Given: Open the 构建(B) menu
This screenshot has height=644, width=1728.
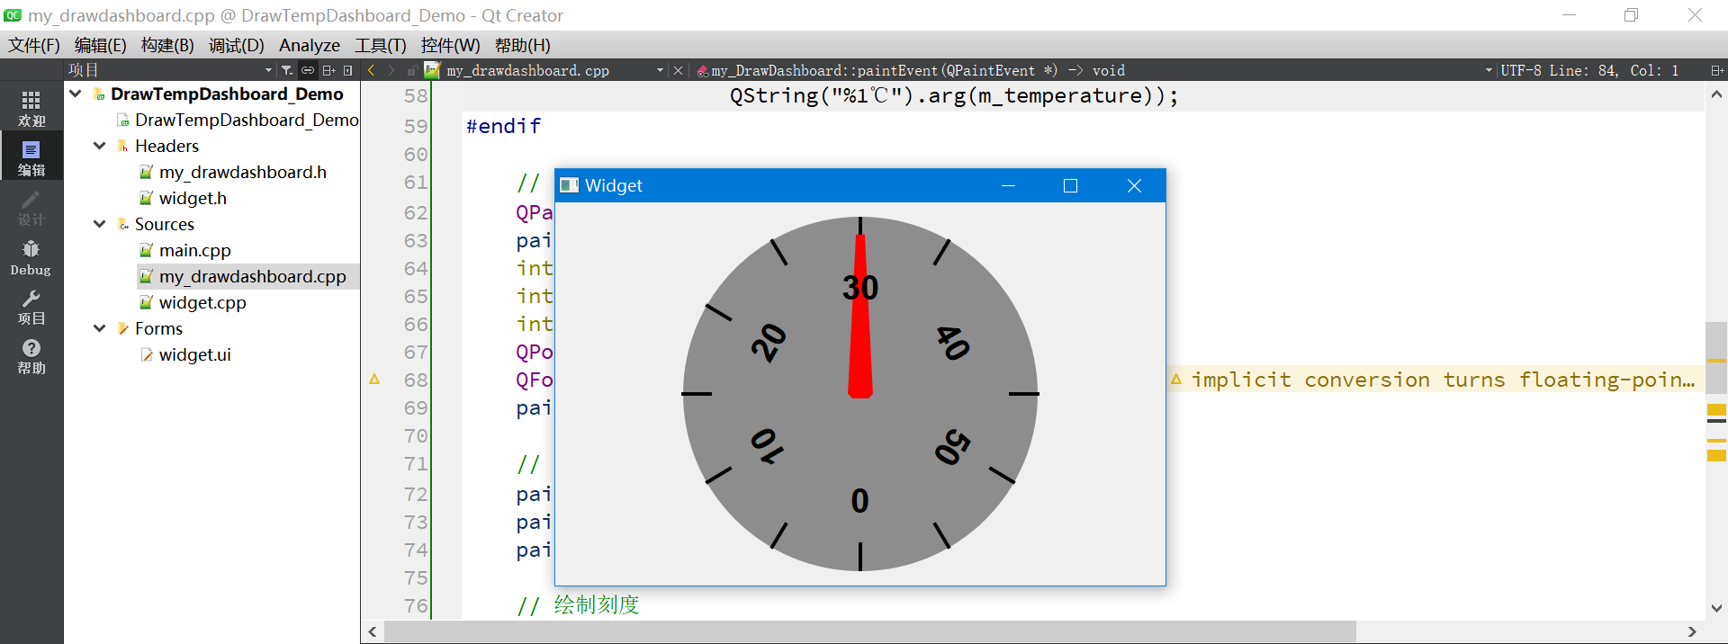Looking at the screenshot, I should 167,45.
